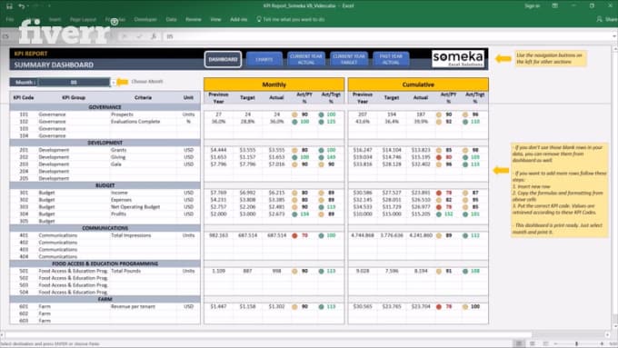Click the zoom slider handle

(x=576, y=343)
